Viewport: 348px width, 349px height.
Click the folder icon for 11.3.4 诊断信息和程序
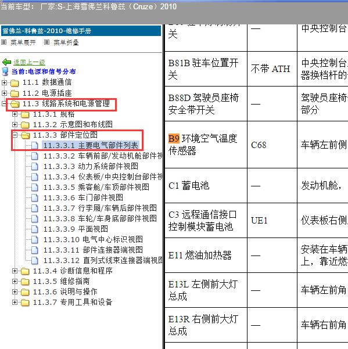click(25, 271)
